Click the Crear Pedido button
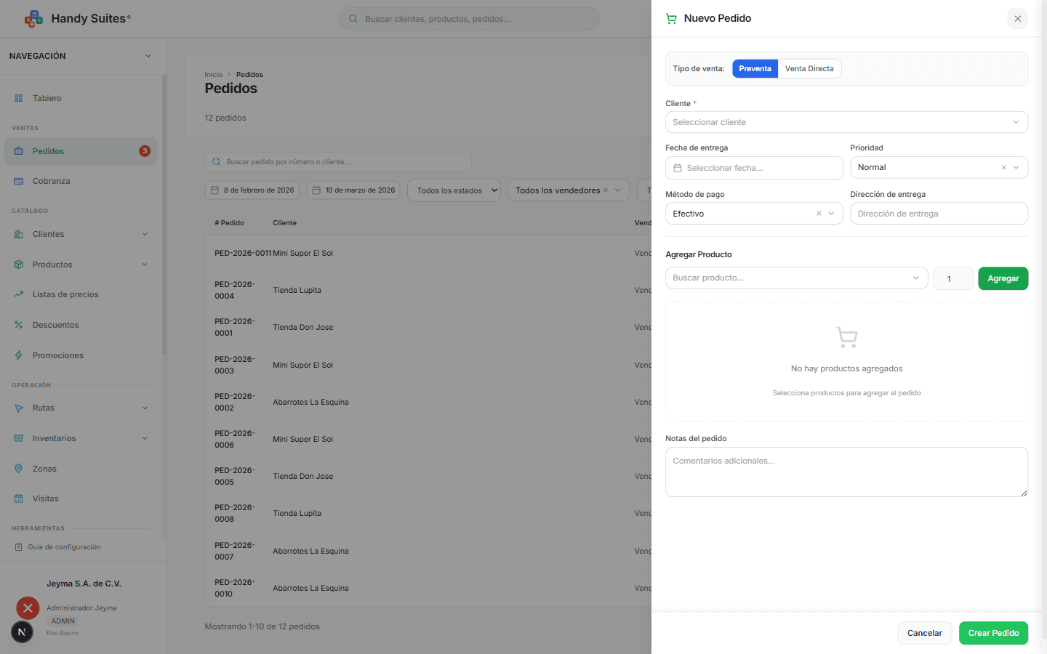 pyautogui.click(x=992, y=633)
